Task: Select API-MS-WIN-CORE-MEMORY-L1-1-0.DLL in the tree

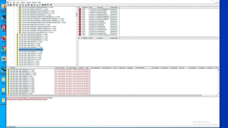Action: (31, 49)
